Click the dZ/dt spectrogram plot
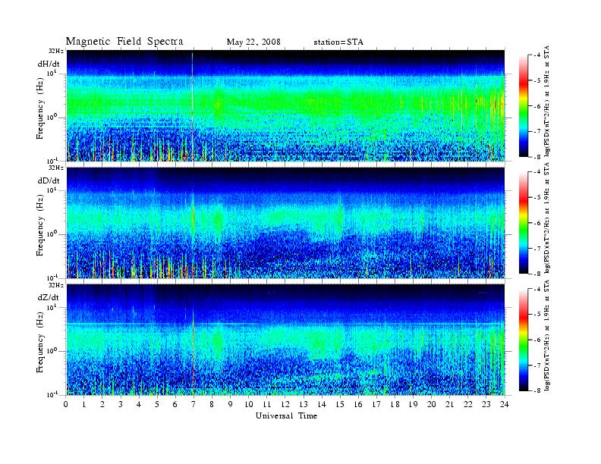The height and width of the screenshot is (464, 601). tap(285, 340)
